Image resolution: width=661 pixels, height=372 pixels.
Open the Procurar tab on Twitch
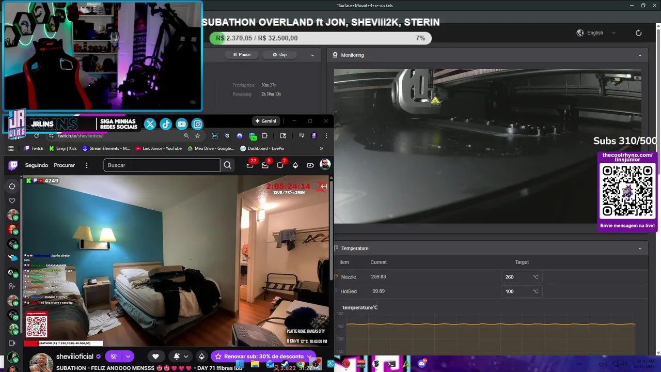[65, 165]
